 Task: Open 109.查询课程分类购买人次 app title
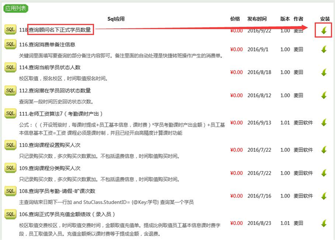tap(49, 168)
